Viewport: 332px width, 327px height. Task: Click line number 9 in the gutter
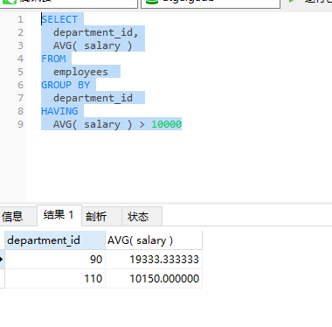click(x=20, y=124)
